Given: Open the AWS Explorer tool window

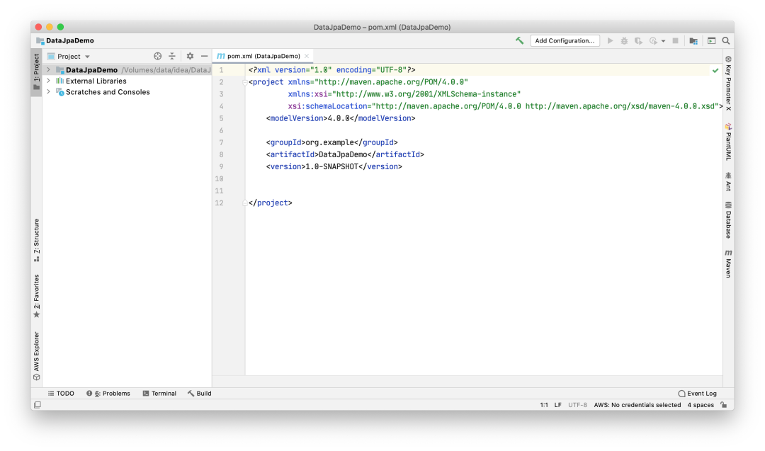Looking at the screenshot, I should (37, 356).
